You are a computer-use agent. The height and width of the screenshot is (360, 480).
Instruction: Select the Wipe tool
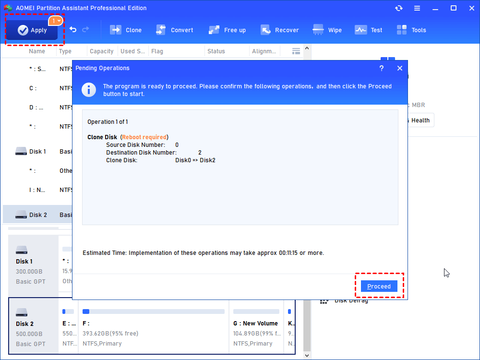point(327,30)
